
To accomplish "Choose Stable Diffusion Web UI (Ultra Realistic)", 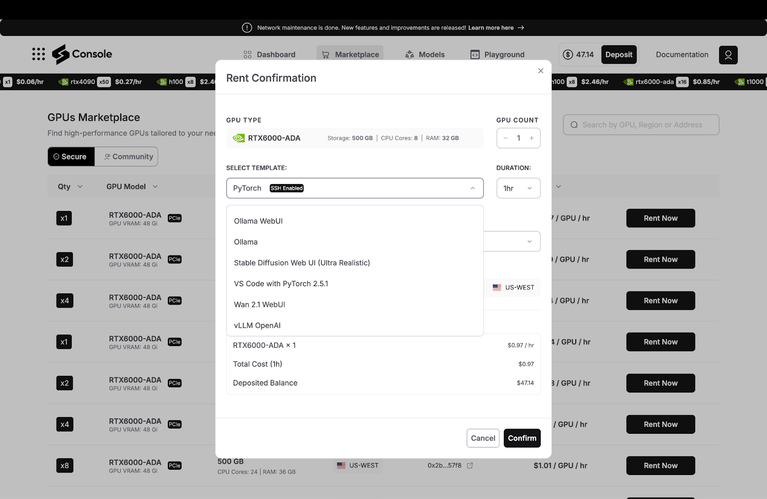I will pyautogui.click(x=355, y=263).
